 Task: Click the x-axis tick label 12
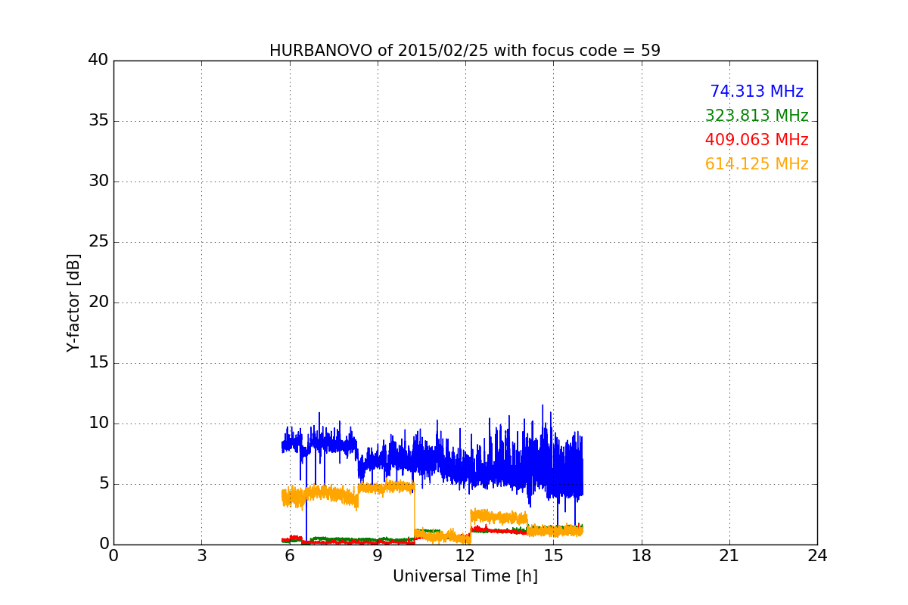click(x=465, y=556)
